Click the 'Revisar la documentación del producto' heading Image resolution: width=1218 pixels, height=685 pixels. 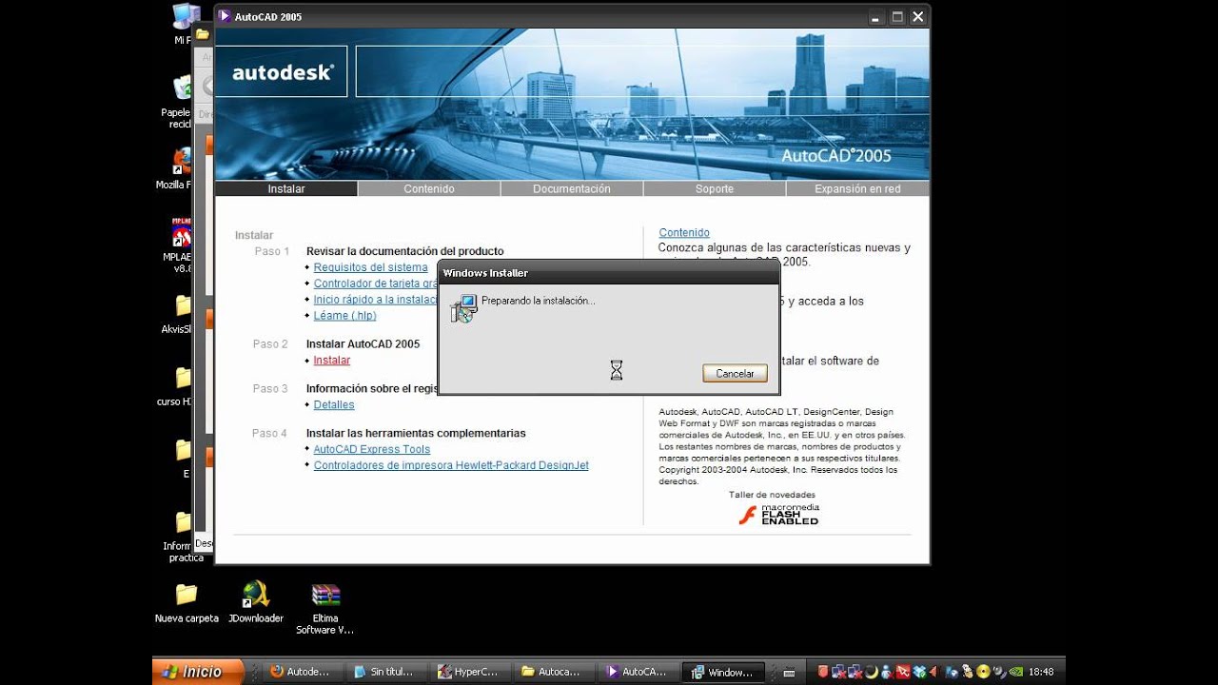click(x=404, y=251)
